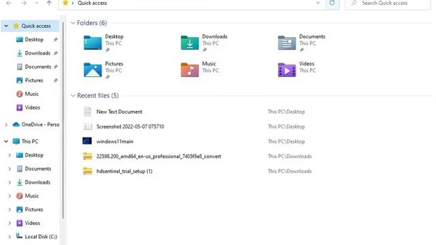Collapse Quick access in navigation tree
This screenshot has width=436, height=245.
(6, 26)
